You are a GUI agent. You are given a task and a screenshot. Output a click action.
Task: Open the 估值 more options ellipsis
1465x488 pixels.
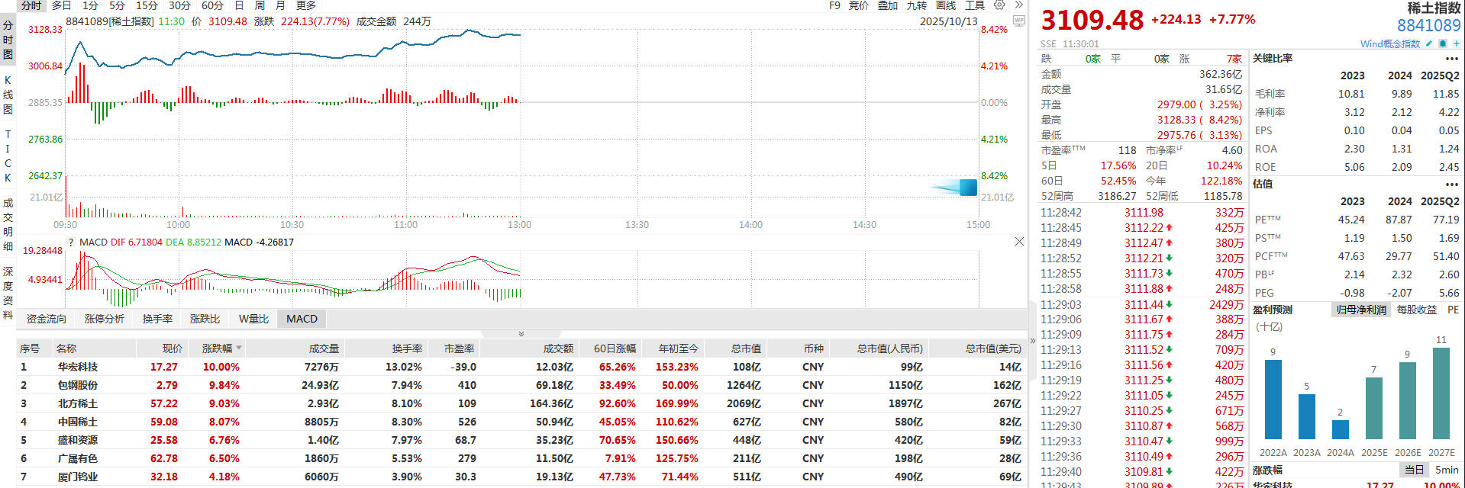(1450, 185)
